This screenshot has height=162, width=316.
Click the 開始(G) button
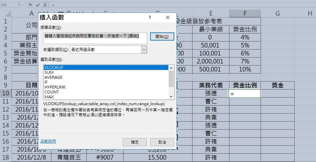pos(162,36)
